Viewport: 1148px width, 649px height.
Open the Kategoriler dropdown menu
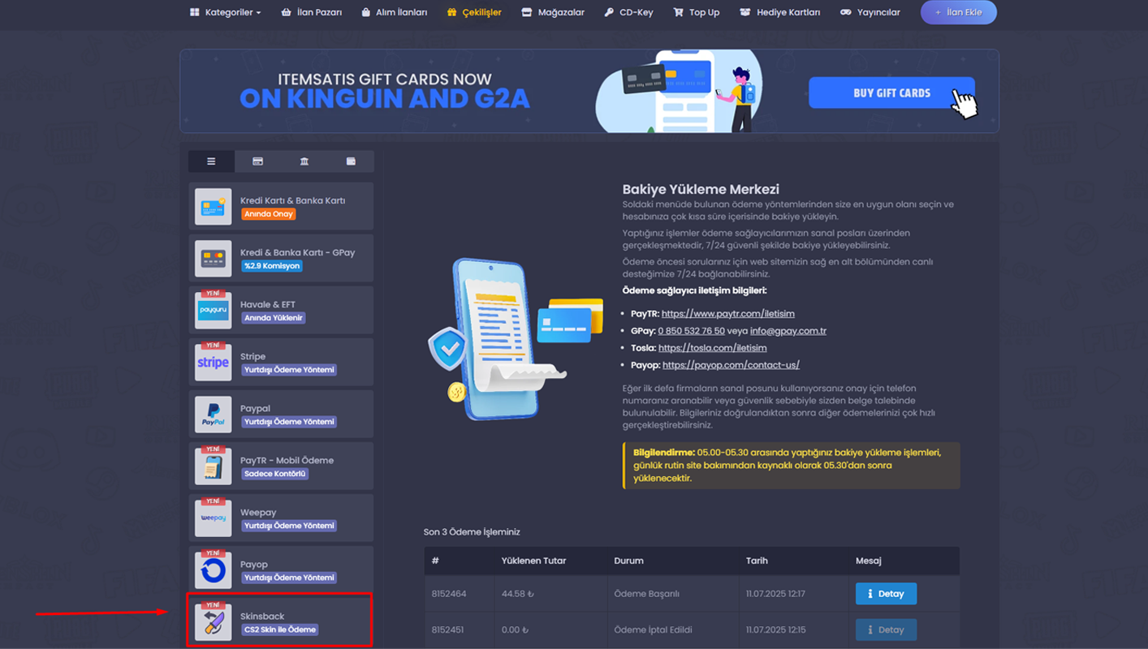(225, 12)
